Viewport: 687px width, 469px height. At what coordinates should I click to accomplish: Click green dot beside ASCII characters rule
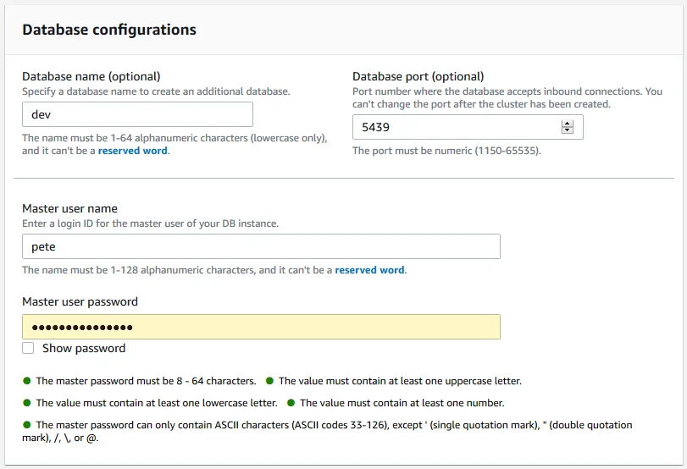point(27,424)
